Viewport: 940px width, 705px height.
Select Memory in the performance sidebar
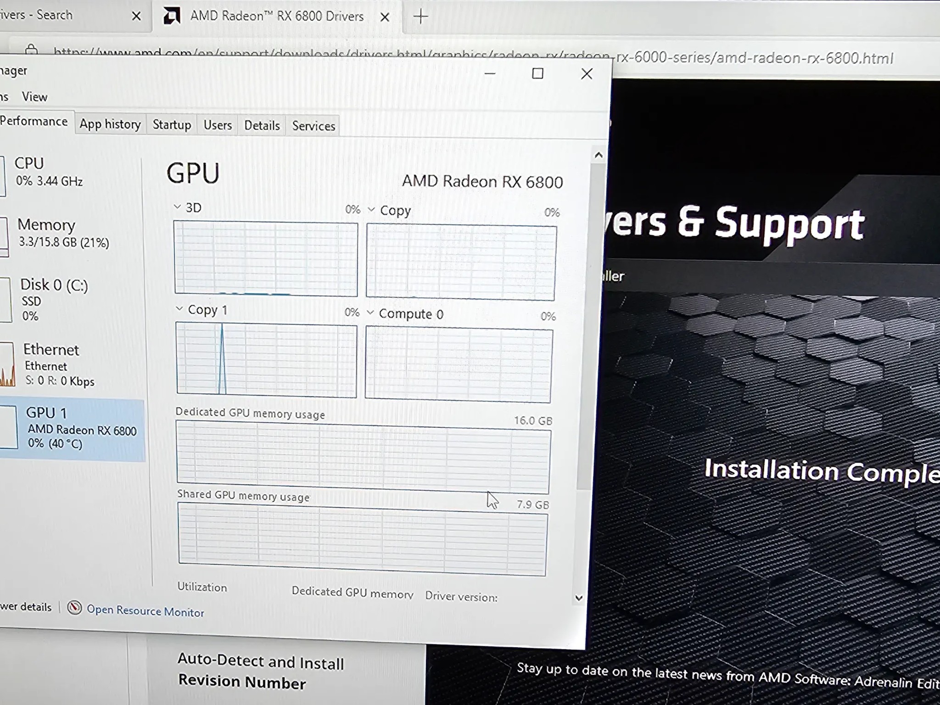[63, 233]
